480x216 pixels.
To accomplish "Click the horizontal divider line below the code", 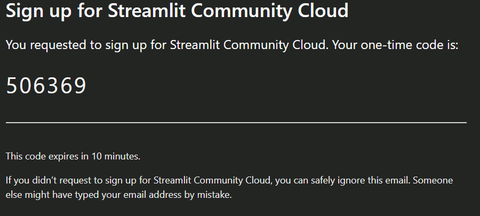I will pos(236,122).
